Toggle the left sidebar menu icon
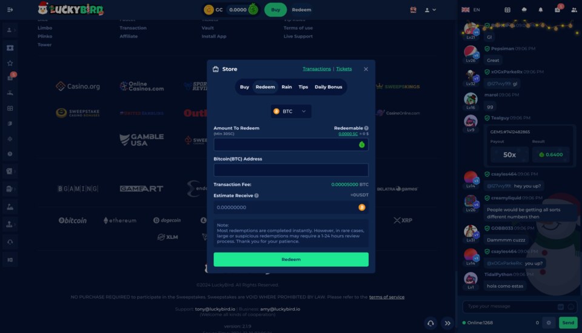This screenshot has width=582, height=333. click(x=10, y=10)
